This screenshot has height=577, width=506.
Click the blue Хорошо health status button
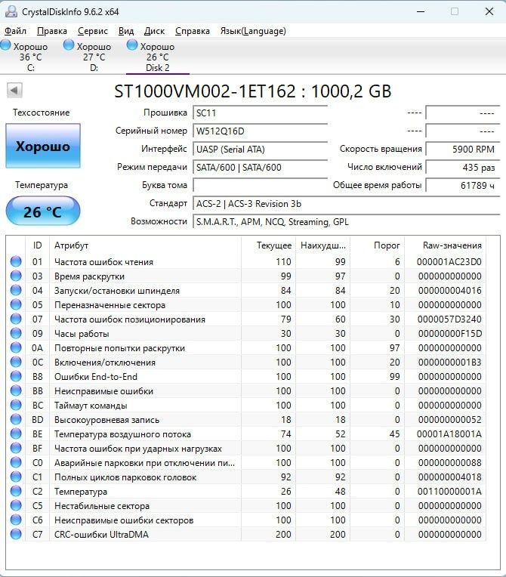coord(43,146)
